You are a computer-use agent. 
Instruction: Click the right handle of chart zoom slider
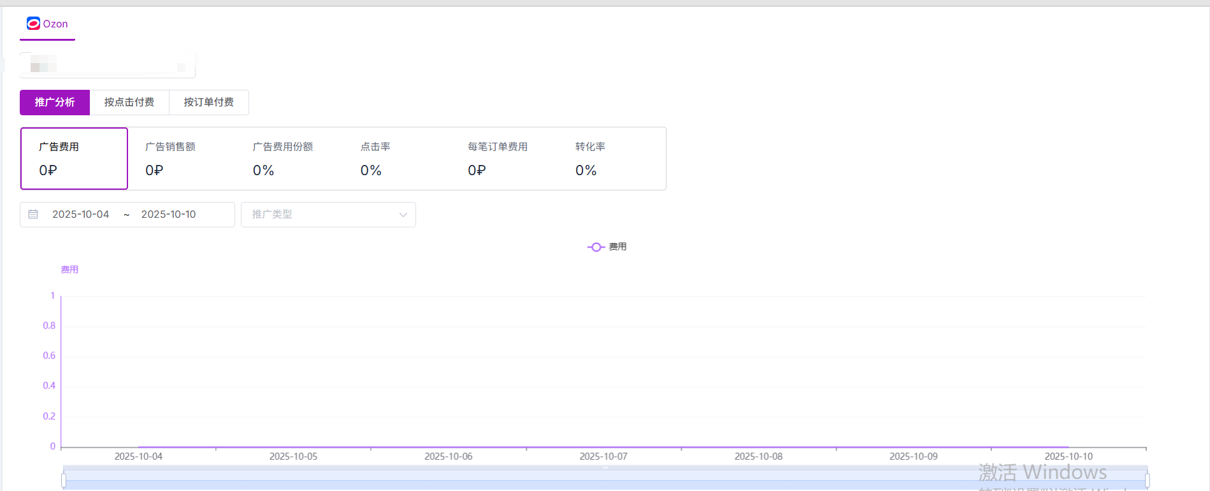coord(1147,480)
